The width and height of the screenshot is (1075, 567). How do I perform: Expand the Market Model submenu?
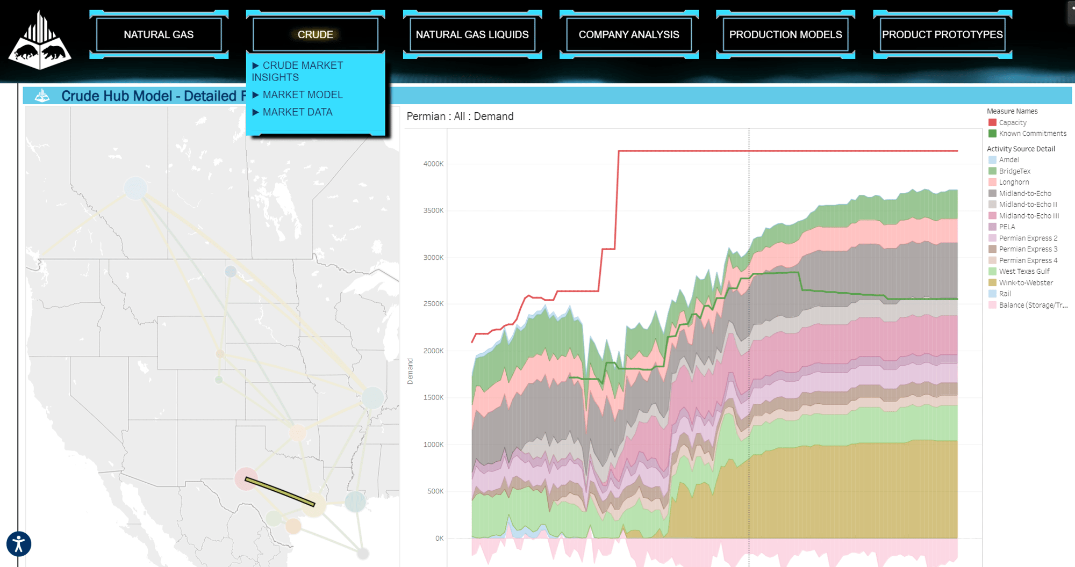click(297, 95)
